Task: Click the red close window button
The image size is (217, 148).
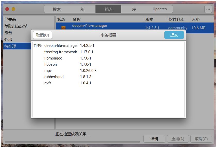Action: [x=7, y=9]
